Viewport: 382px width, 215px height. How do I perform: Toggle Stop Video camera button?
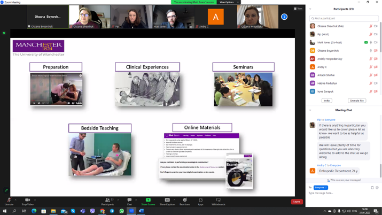click(x=27, y=201)
